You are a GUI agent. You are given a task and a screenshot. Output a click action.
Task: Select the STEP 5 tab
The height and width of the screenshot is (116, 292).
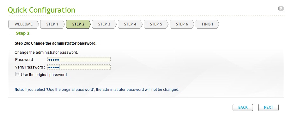(x=156, y=24)
